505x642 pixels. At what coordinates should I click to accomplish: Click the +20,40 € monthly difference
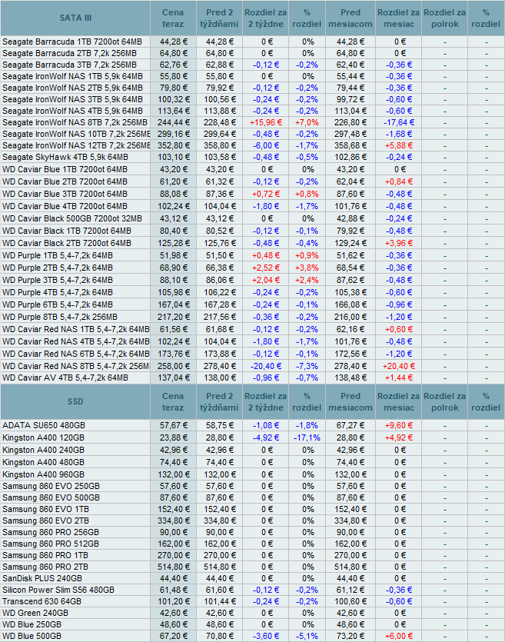tap(399, 366)
